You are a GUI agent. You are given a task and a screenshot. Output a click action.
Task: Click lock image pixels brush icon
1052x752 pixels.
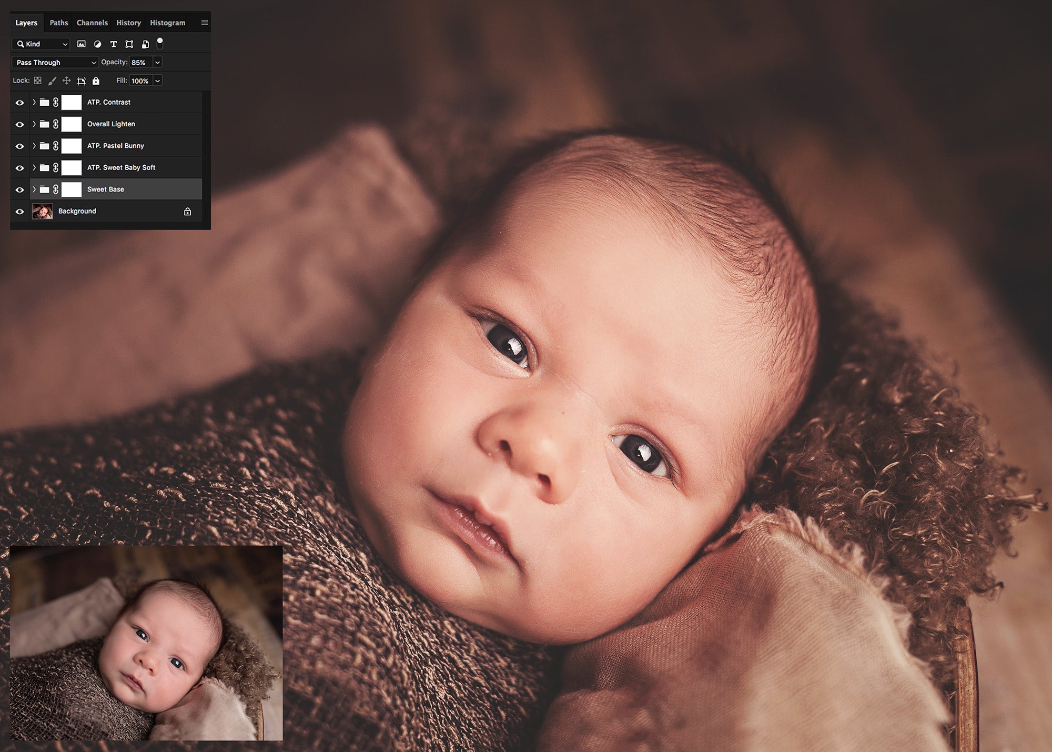52,81
